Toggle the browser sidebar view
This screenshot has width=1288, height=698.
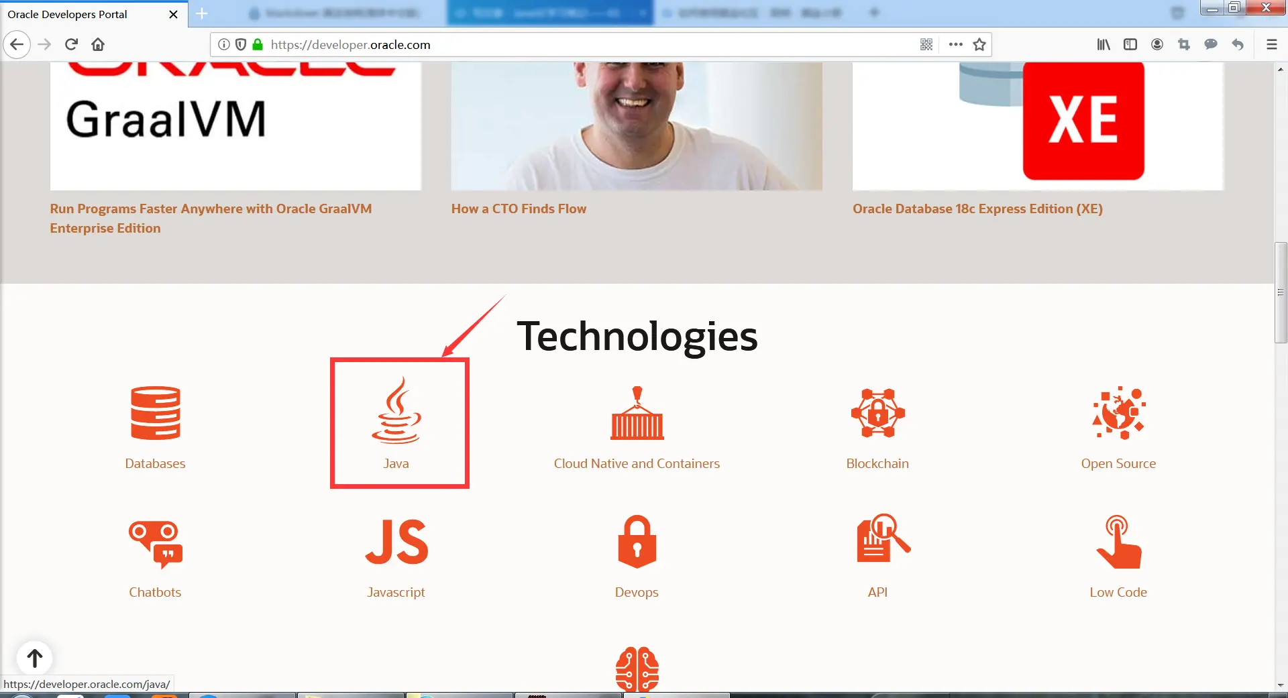click(1130, 45)
